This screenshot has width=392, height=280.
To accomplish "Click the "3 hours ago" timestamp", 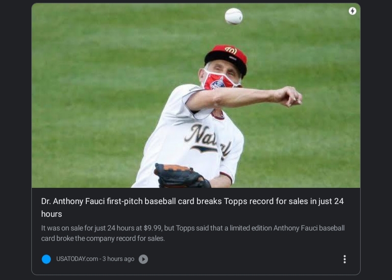I will click(118, 259).
